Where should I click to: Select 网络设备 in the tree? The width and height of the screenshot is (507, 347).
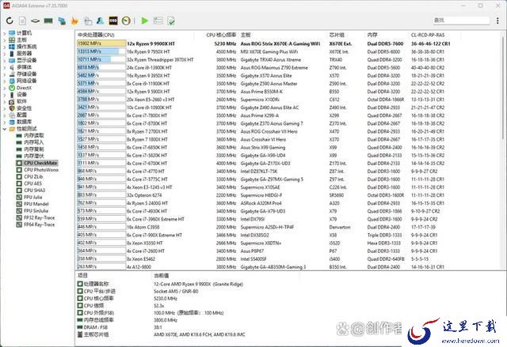(x=26, y=81)
